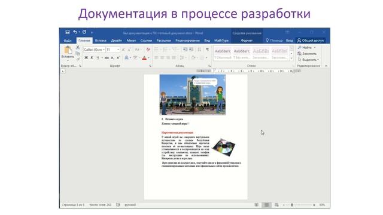
Task: Open the font size dropdown
Action: [x=118, y=50]
